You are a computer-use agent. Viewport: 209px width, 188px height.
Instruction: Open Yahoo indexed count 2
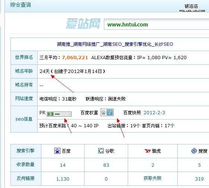[x=153, y=165]
